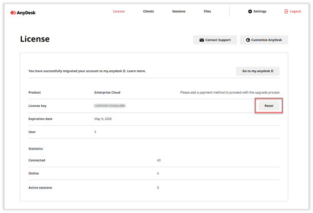Click the payment method upgrade notice
Image resolution: width=313 pixels, height=213 pixels.
[230, 93]
